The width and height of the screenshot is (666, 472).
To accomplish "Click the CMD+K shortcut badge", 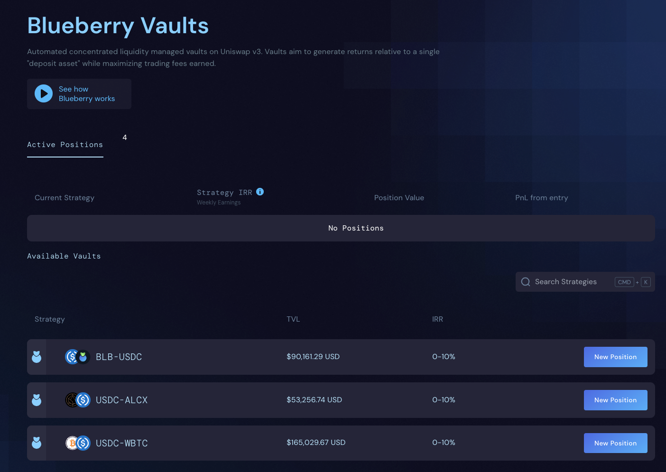I will (x=633, y=282).
